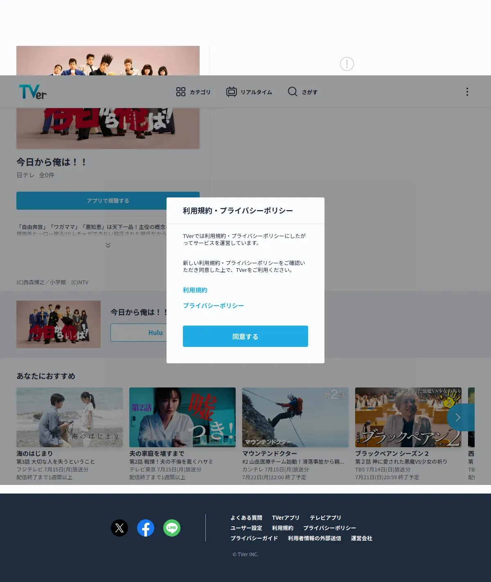Open the TVerアプリ footer link

[286, 518]
